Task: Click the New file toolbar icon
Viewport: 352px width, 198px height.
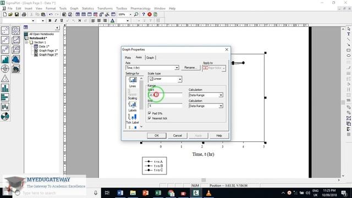Action: coord(5,14)
